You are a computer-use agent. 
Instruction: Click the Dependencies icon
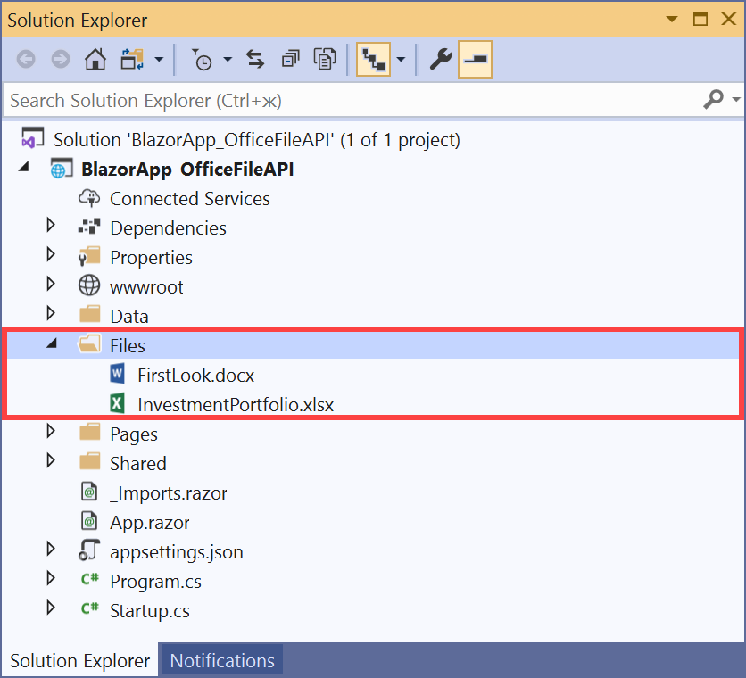pyautogui.click(x=89, y=227)
